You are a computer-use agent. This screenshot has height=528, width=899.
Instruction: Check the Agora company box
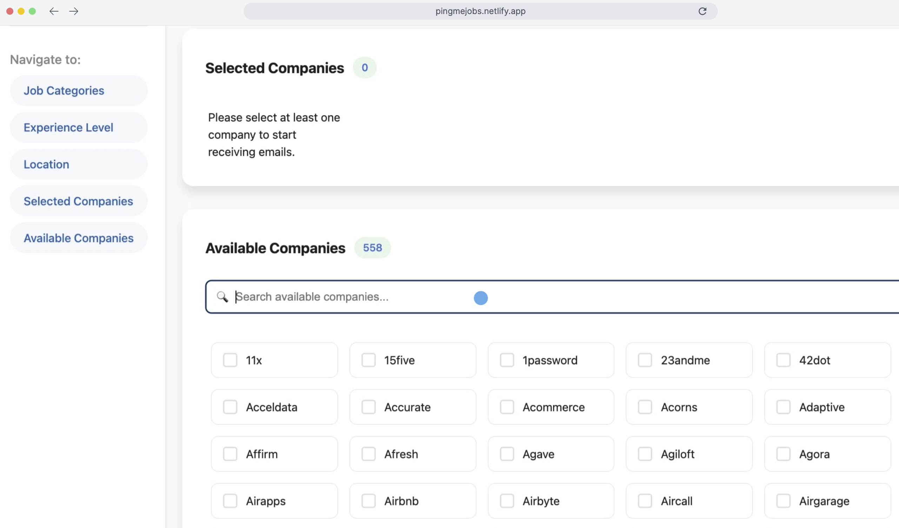(x=784, y=454)
